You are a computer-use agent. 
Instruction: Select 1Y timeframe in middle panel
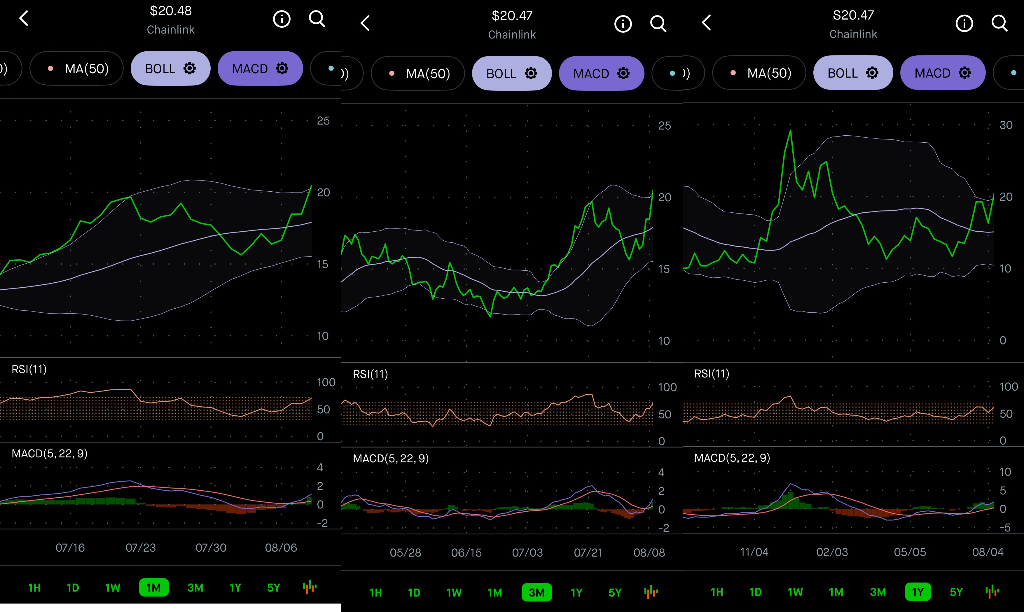(x=576, y=592)
